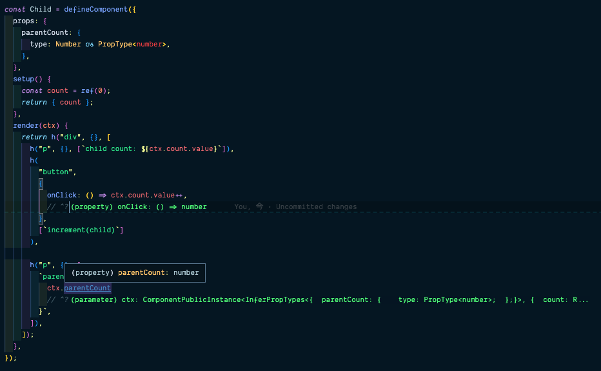601x371 pixels.
Task: Click the "button" string argument
Action: pyautogui.click(x=55, y=172)
